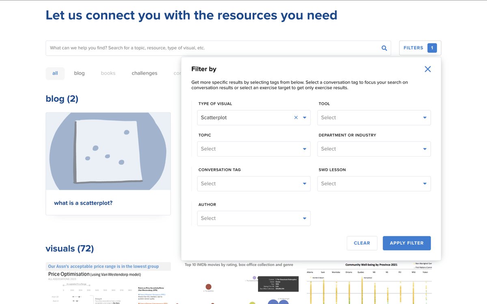Screen dimensions: 487x304
Task: Switch to the challenges tab
Action: pyautogui.click(x=144, y=73)
